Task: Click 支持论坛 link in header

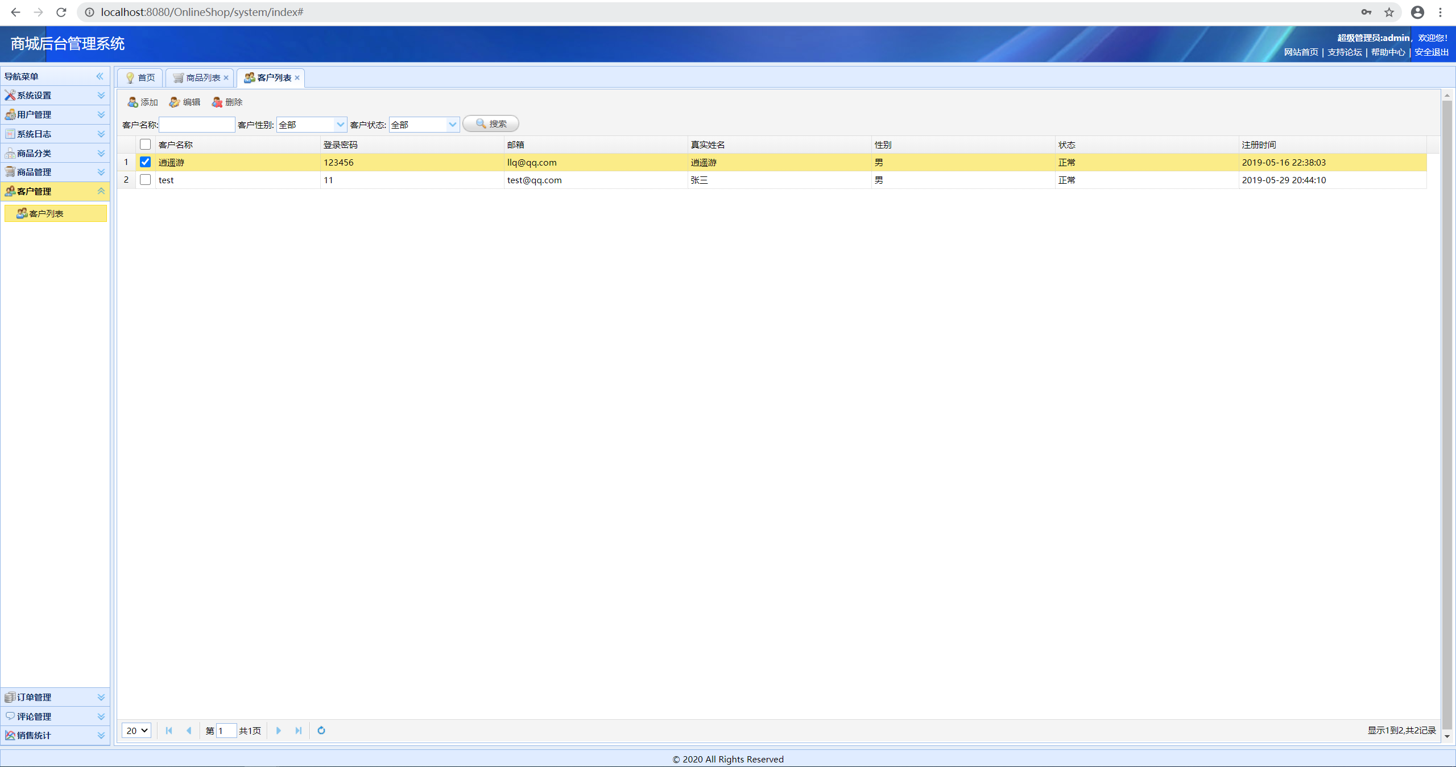Action: pyautogui.click(x=1345, y=52)
